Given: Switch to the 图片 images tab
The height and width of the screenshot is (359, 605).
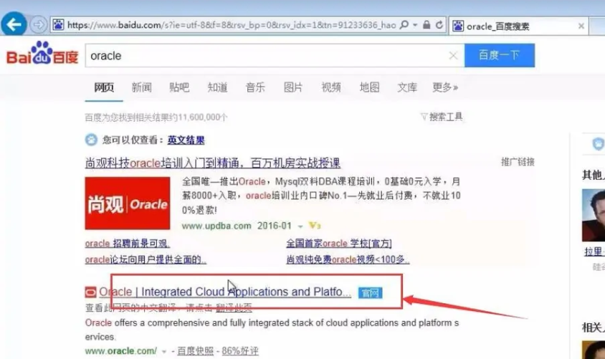Looking at the screenshot, I should pyautogui.click(x=293, y=87).
